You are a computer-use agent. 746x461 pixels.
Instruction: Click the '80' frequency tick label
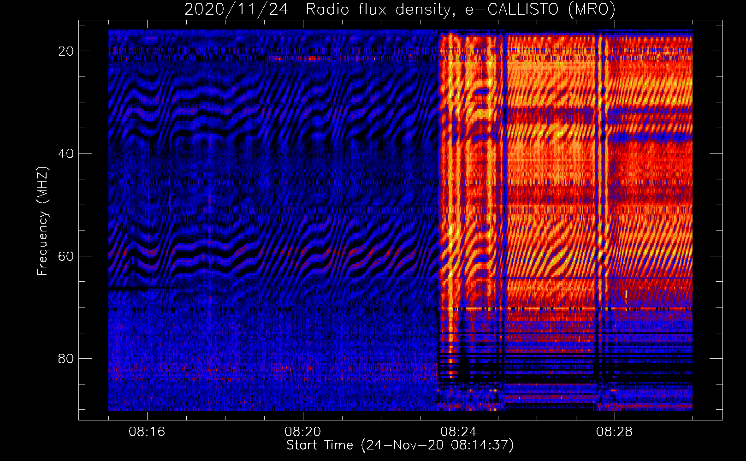[66, 358]
